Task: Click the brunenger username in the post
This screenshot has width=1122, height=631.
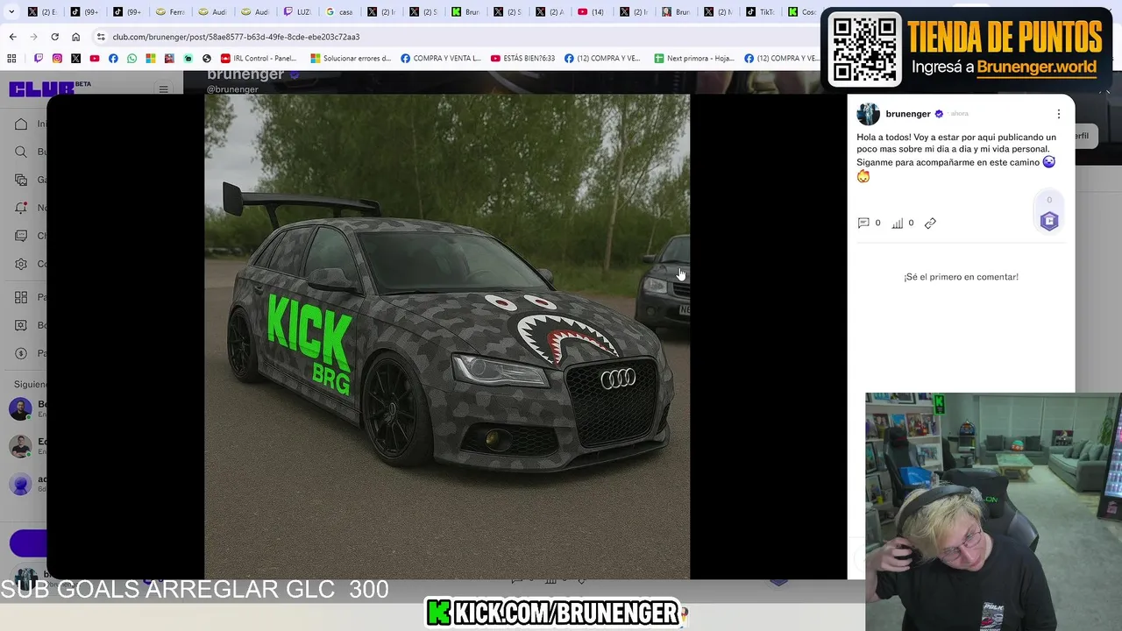Action: (907, 114)
